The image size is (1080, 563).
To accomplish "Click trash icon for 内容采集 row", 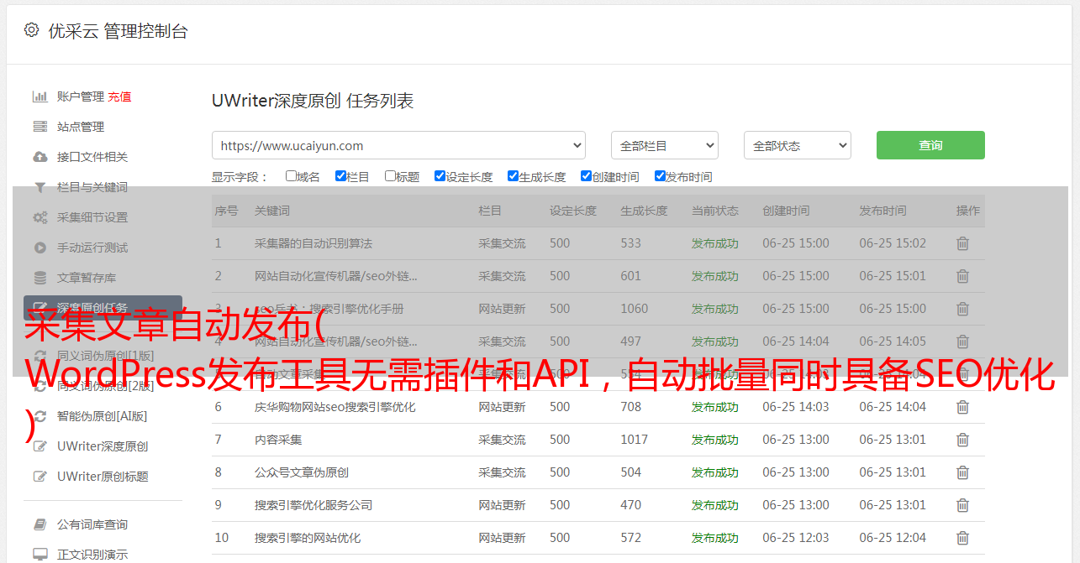I will click(x=962, y=440).
